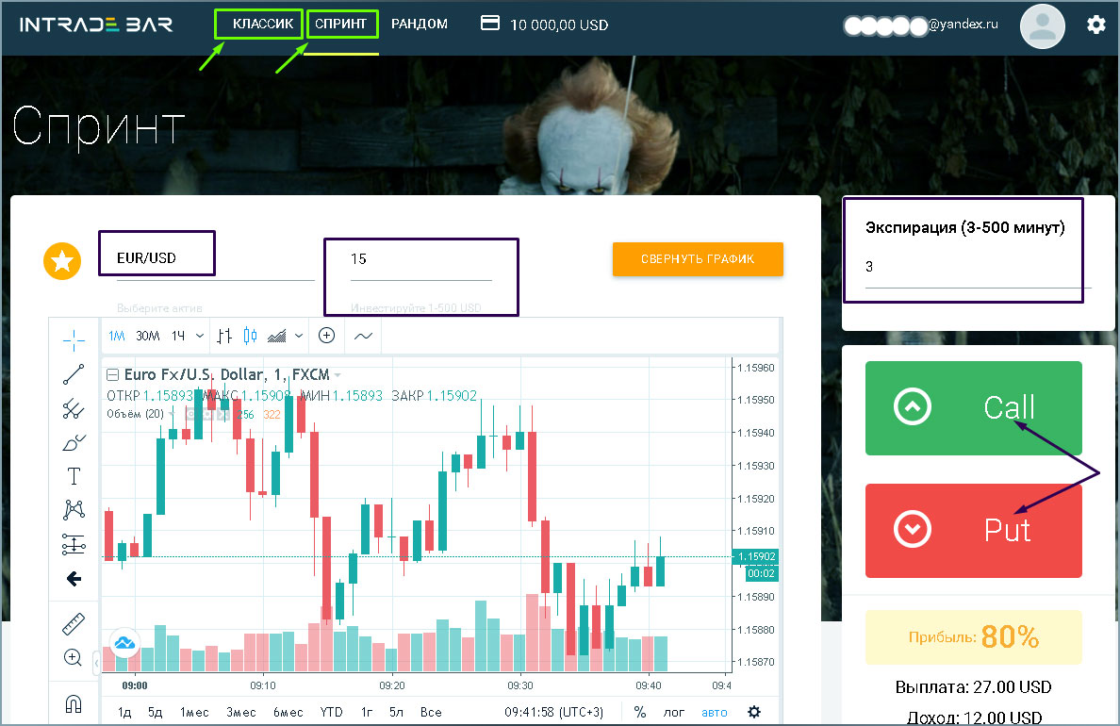Collapse the drawing toolbar side arrow

[96, 663]
